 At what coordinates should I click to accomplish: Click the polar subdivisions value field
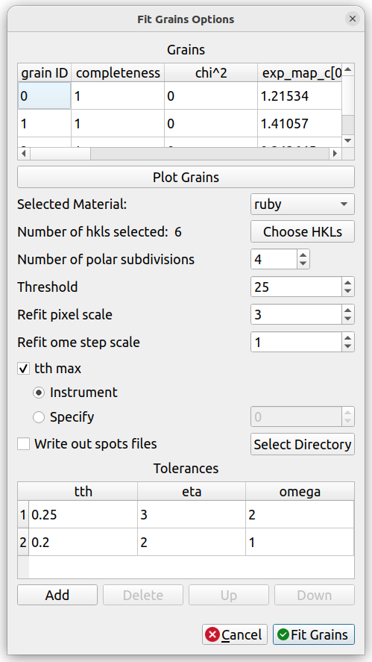pyautogui.click(x=274, y=259)
